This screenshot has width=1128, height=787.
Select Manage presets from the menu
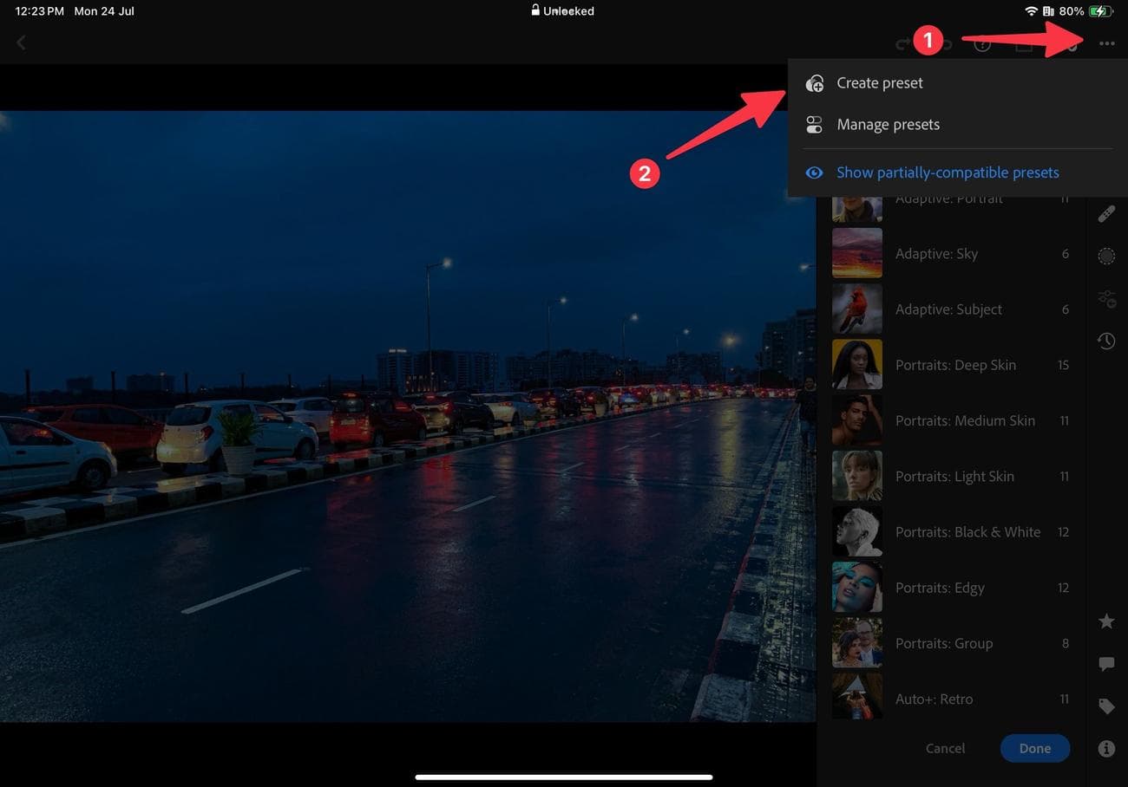[888, 124]
